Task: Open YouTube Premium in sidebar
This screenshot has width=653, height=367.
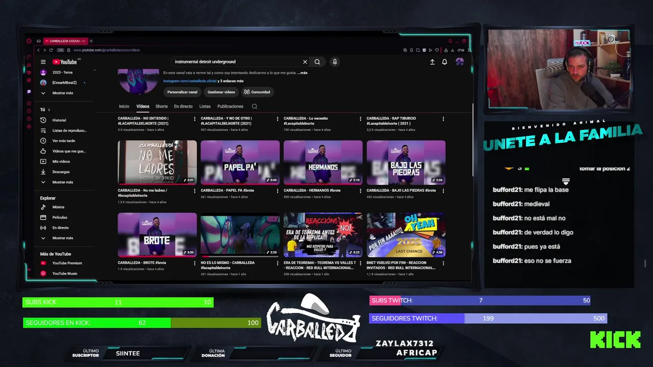Action: 61,263
